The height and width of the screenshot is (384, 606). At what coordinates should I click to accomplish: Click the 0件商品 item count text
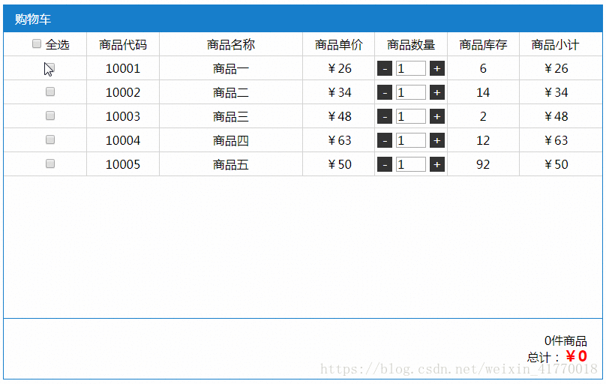565,340
